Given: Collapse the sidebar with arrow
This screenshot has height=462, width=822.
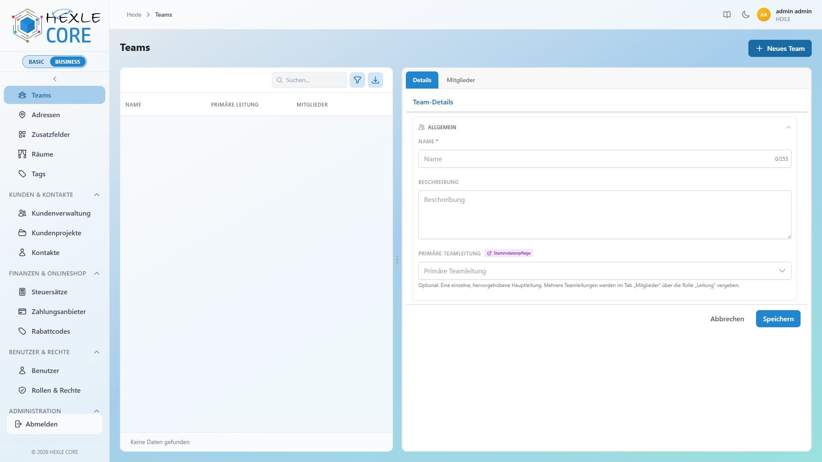Looking at the screenshot, I should tap(55, 79).
